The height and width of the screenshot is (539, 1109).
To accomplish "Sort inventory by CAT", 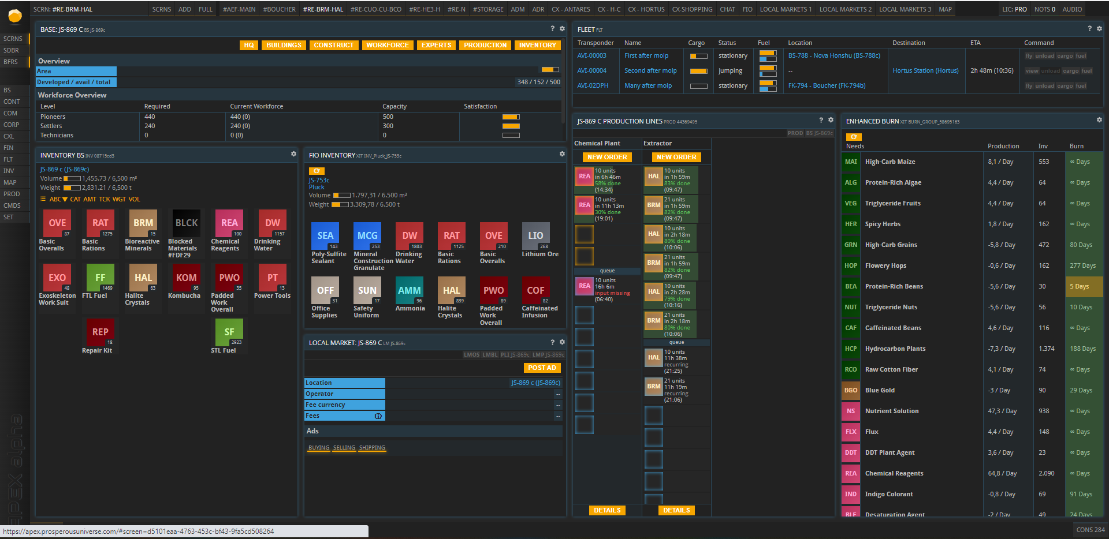I will (76, 199).
